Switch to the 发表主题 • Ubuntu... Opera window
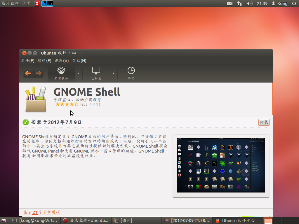 pyautogui.click(x=86, y=220)
